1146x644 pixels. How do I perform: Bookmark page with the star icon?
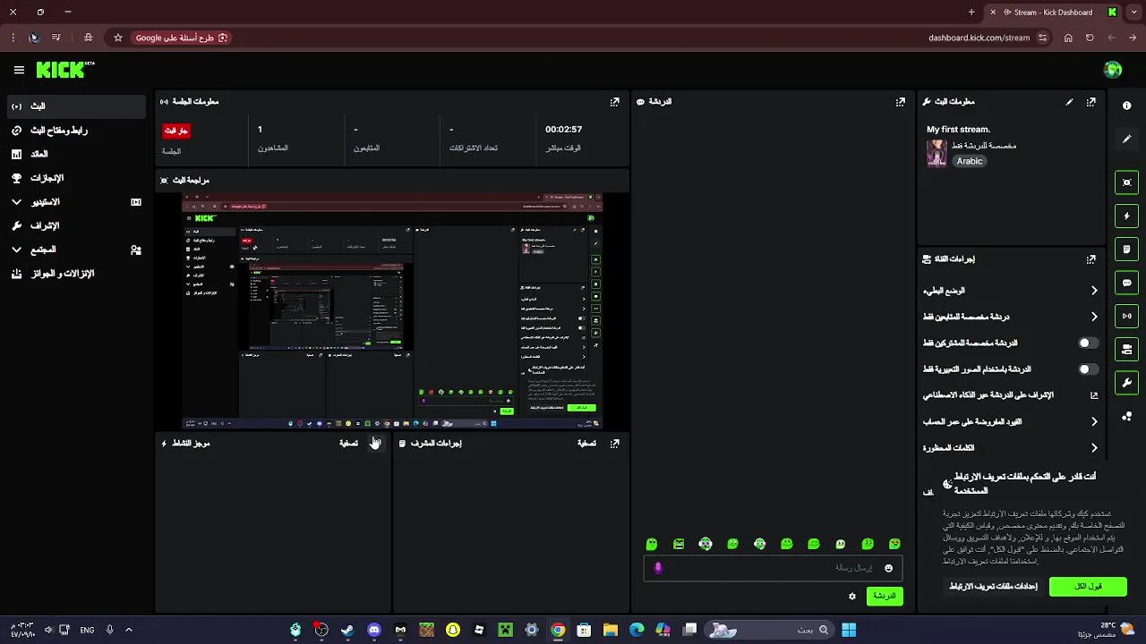(117, 38)
